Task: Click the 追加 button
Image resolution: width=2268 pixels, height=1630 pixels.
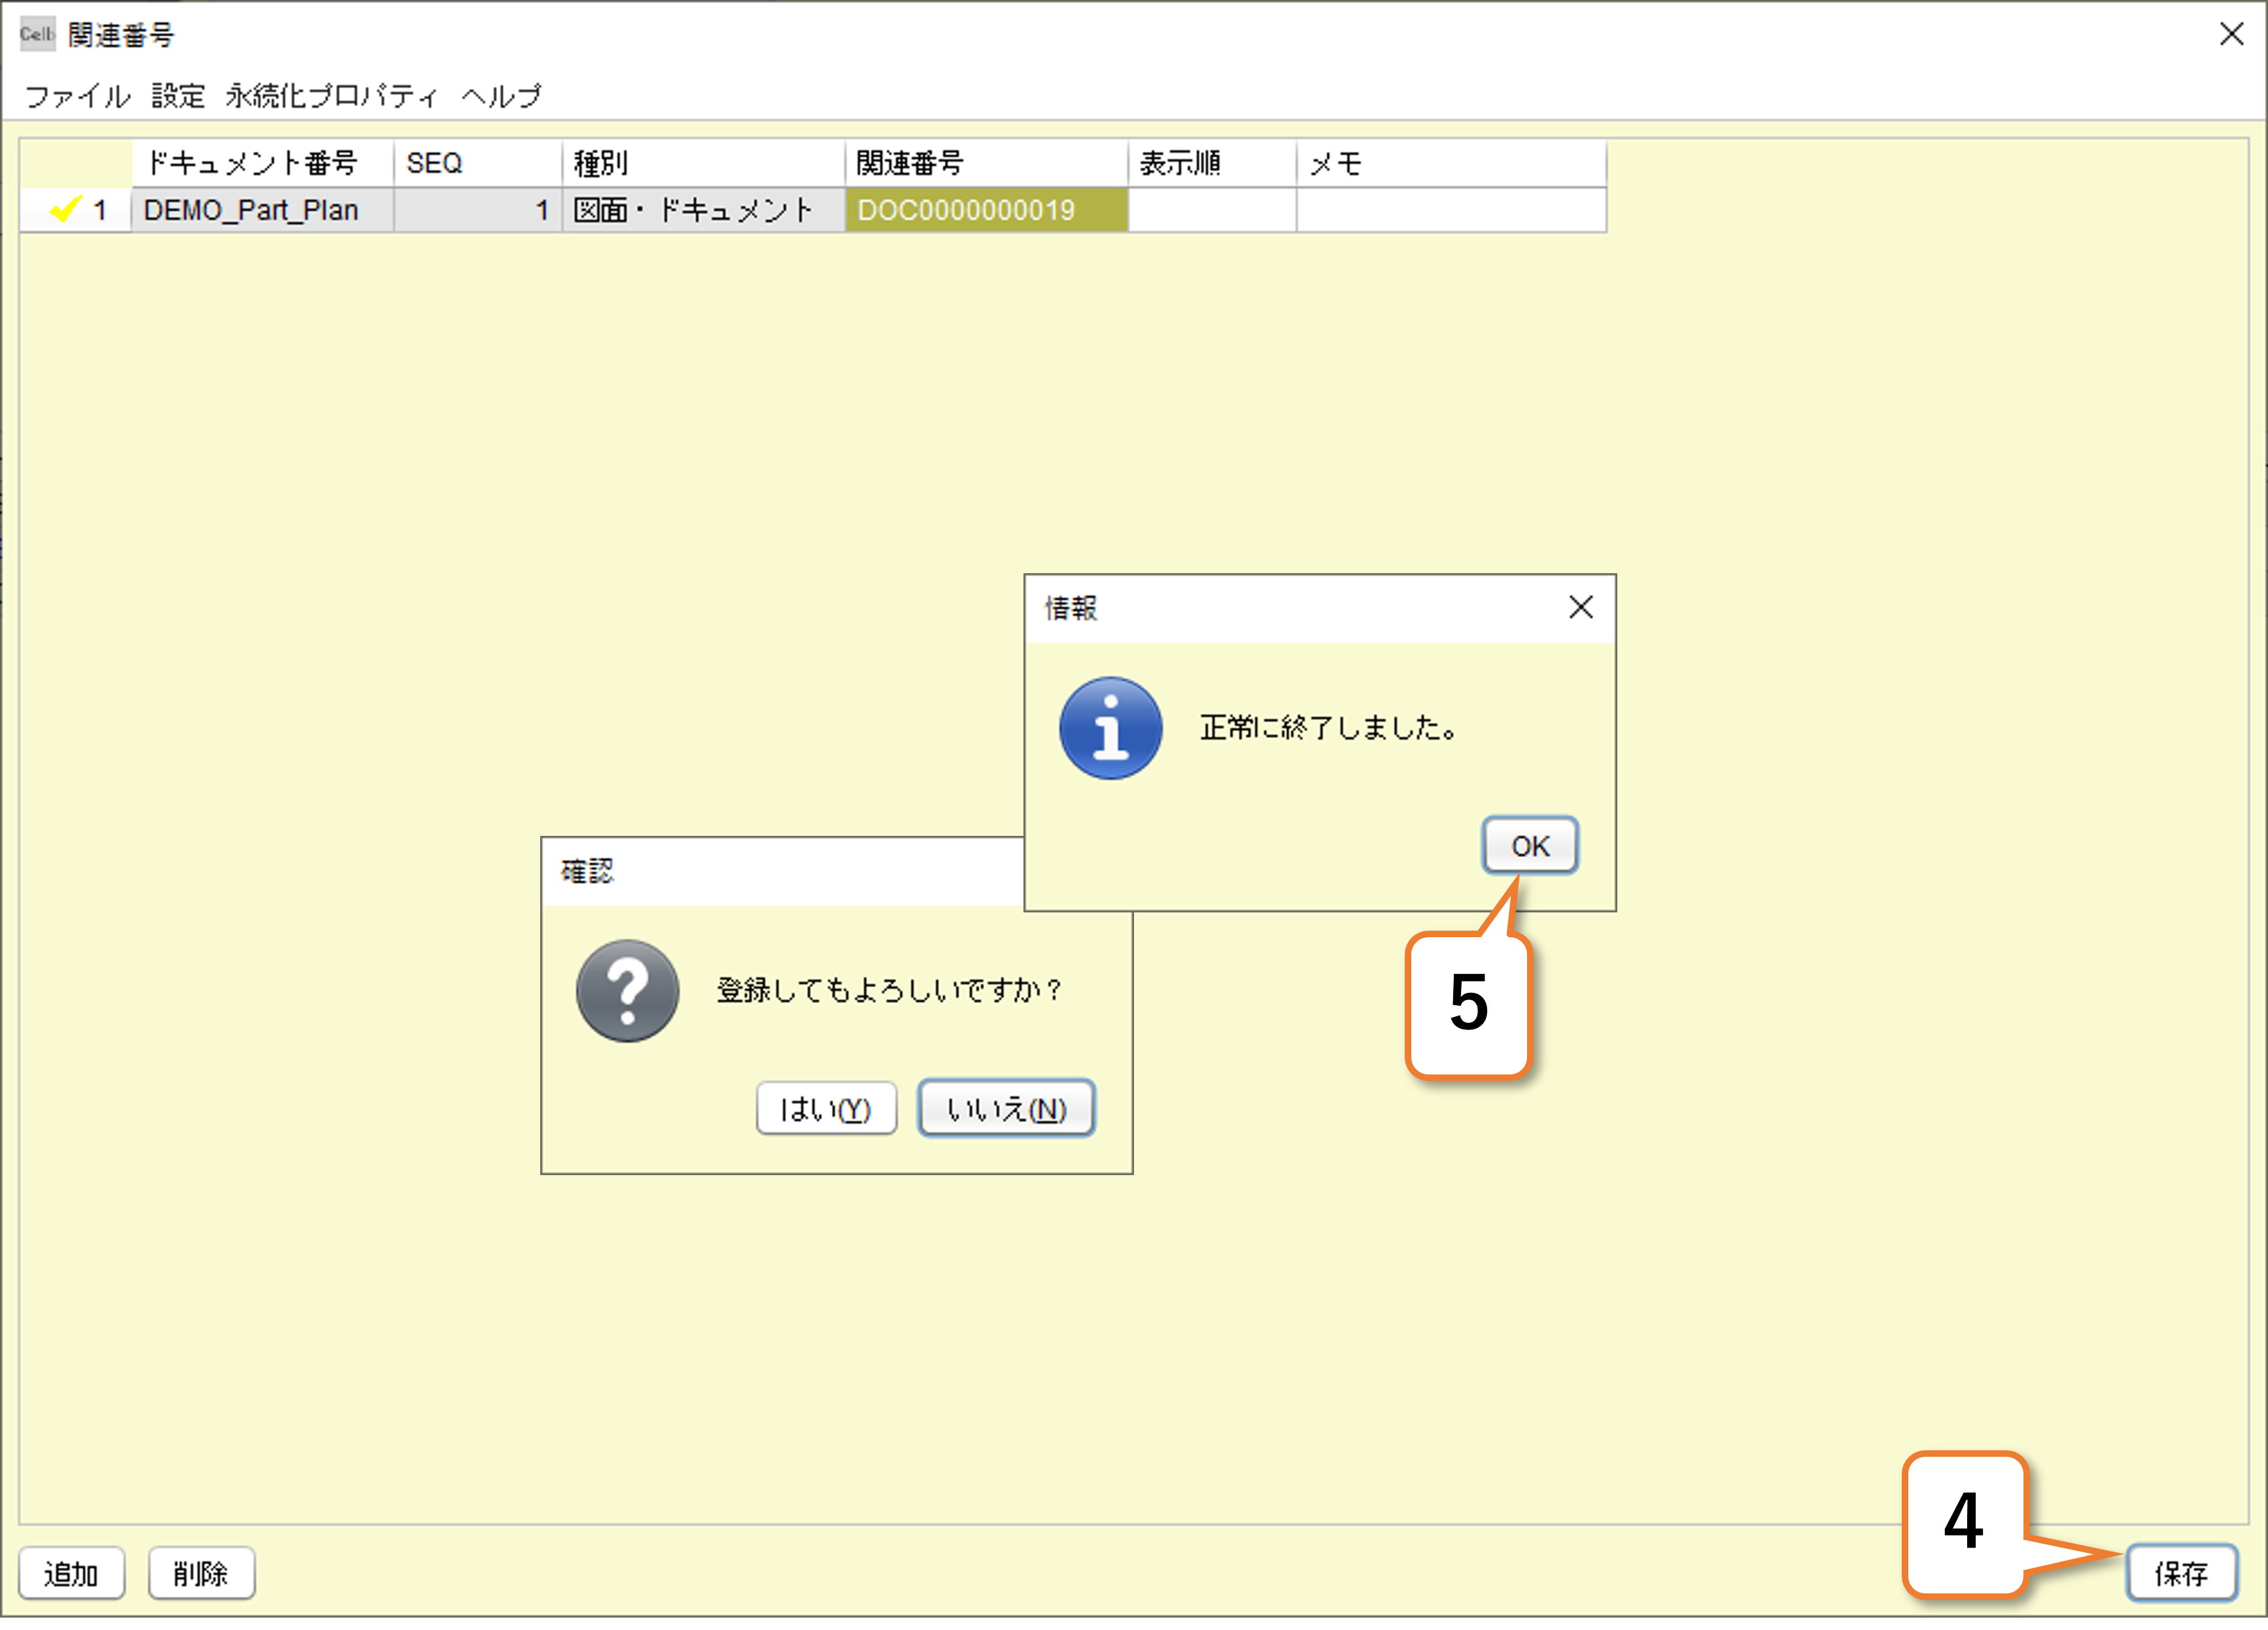Action: pyautogui.click(x=71, y=1573)
